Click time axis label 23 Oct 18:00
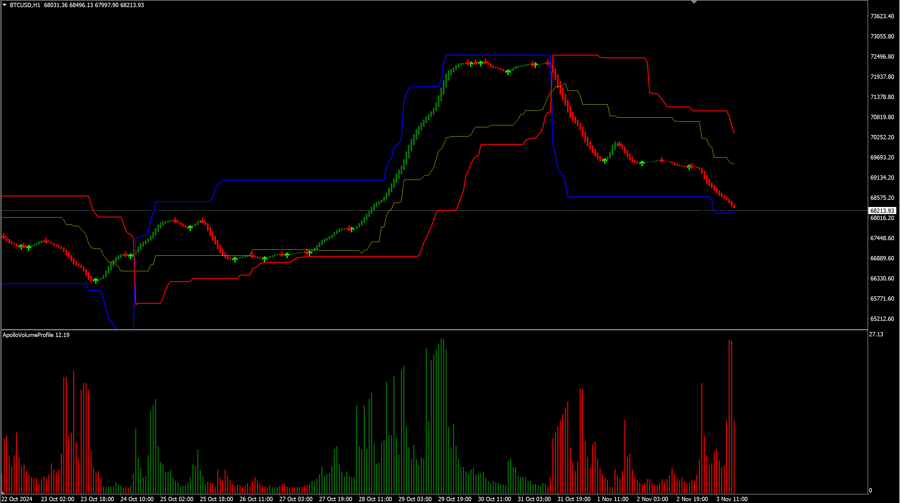Image resolution: width=900 pixels, height=503 pixels. pyautogui.click(x=97, y=499)
